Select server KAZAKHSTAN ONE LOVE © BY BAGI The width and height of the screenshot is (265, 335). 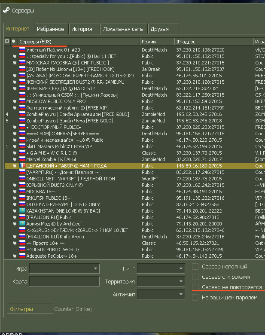click(x=63, y=211)
